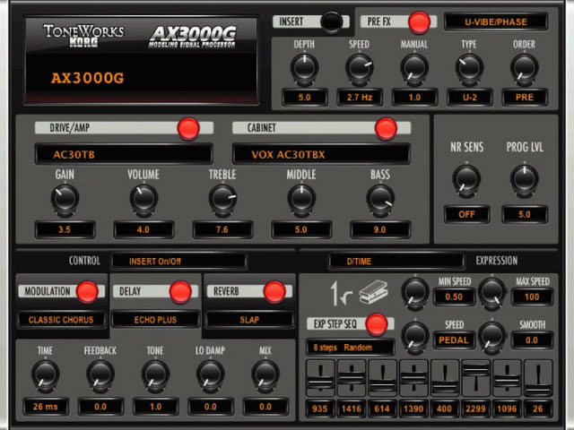The width and height of the screenshot is (574, 430).
Task: Click the delay TIME knob
Action: (46, 375)
